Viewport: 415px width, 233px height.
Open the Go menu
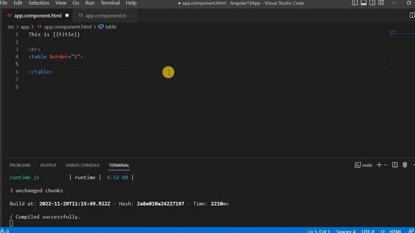[76, 3]
